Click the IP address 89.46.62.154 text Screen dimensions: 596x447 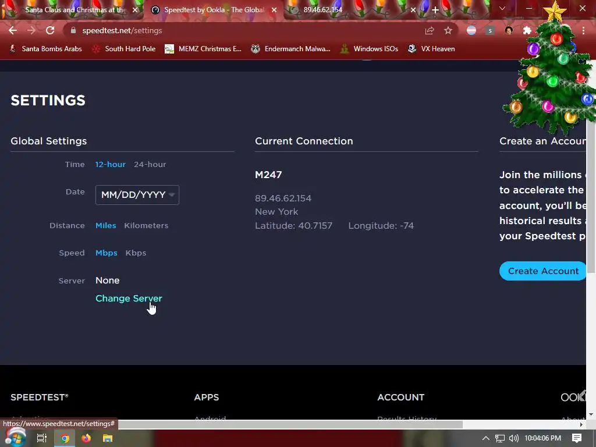[283, 198]
